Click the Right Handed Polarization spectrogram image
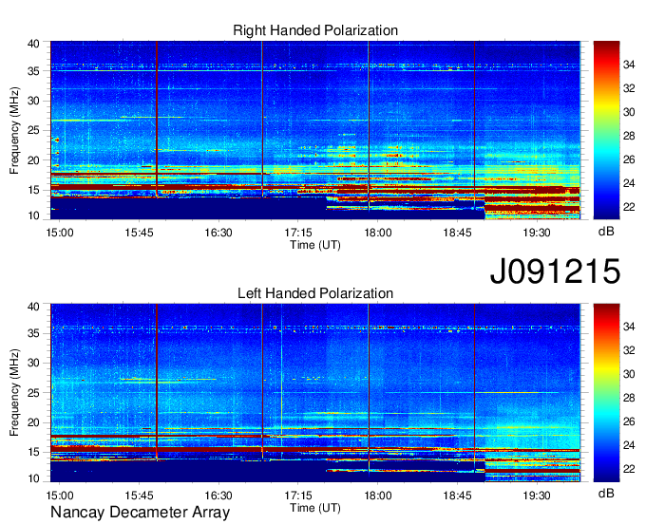 pyautogui.click(x=315, y=130)
